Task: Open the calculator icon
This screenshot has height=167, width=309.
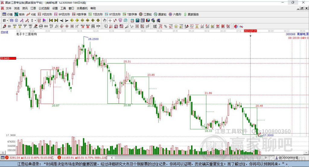Action: (x=137, y=20)
